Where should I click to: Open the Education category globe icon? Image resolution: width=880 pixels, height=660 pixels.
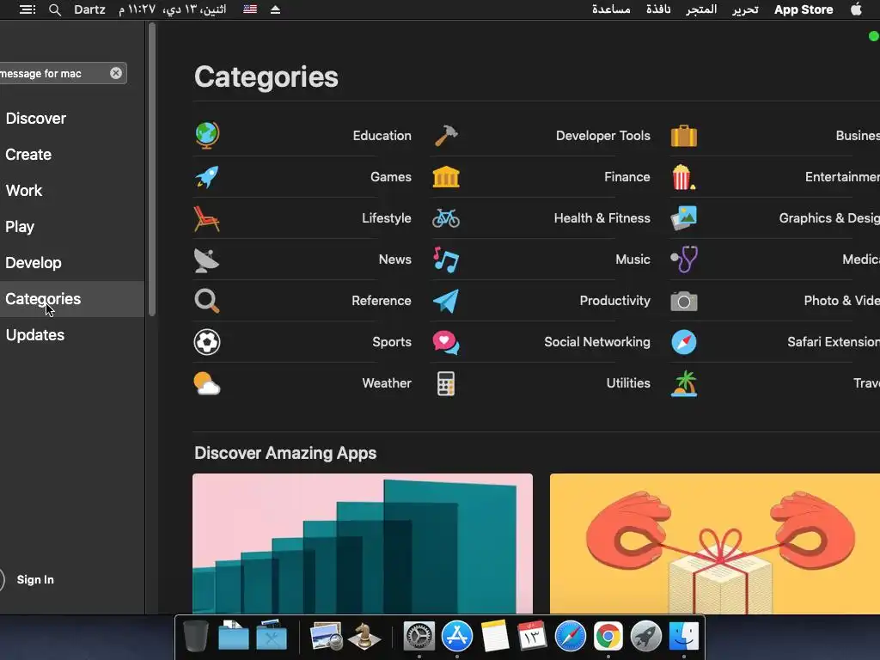[x=207, y=135]
